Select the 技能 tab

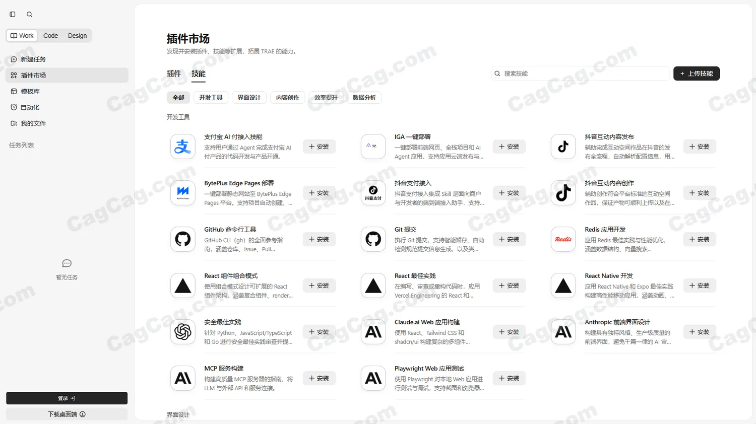199,74
